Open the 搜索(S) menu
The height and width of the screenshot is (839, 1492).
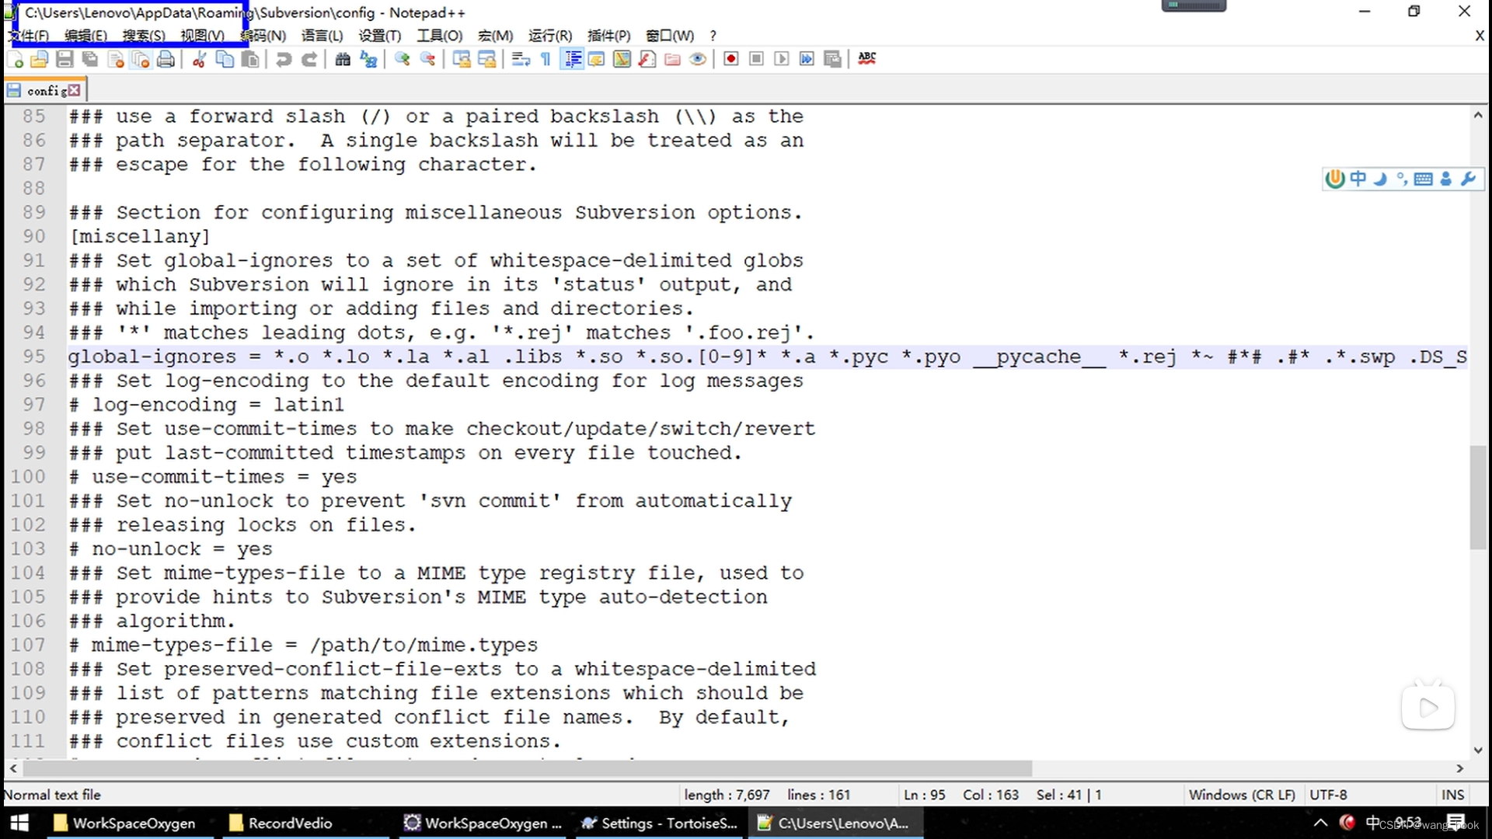point(144,36)
